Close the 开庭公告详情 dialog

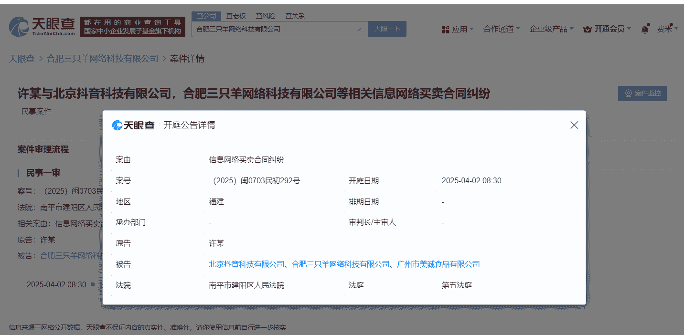click(x=574, y=125)
